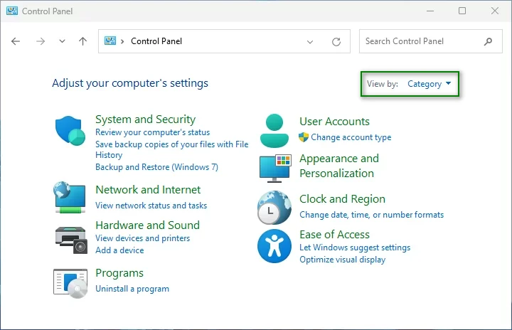Select the Add a device link

point(119,250)
